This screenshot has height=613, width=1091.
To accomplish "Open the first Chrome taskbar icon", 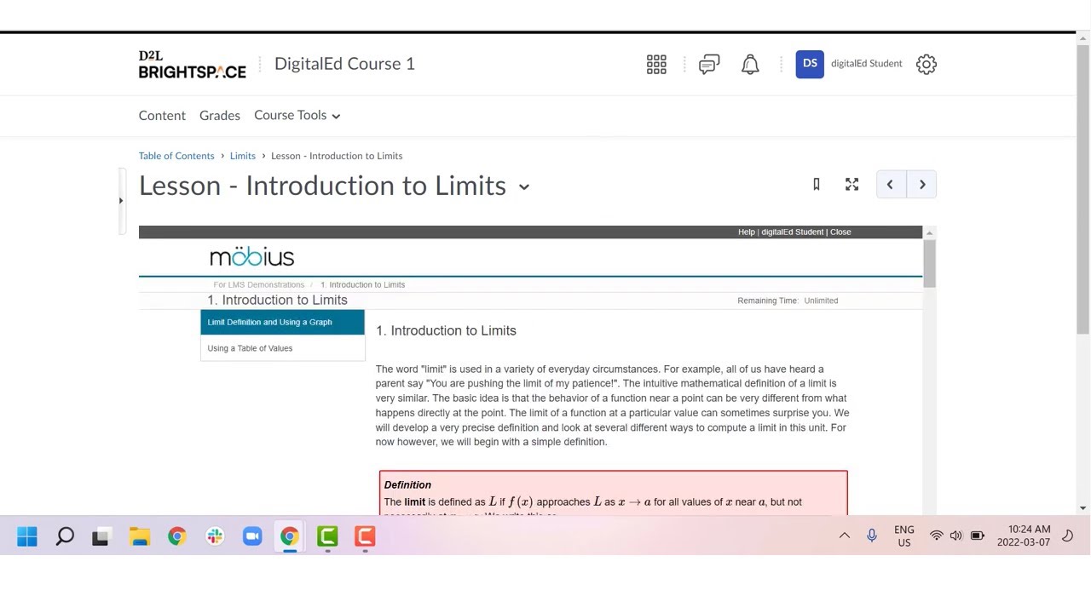I will [177, 536].
